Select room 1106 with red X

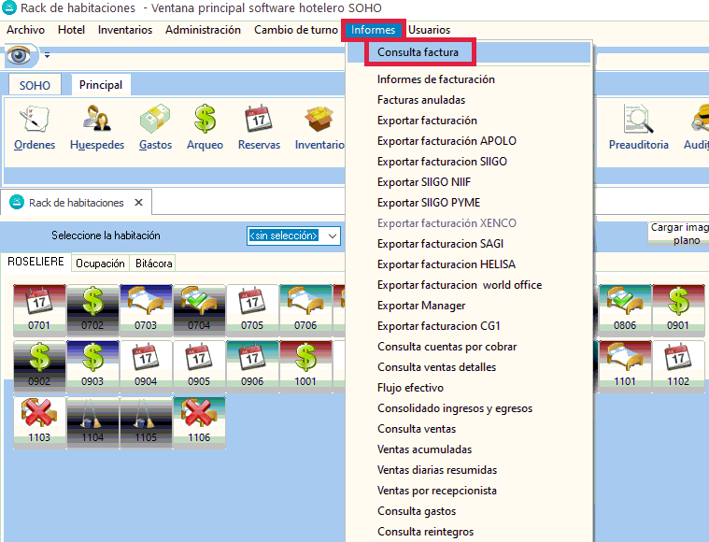(199, 420)
